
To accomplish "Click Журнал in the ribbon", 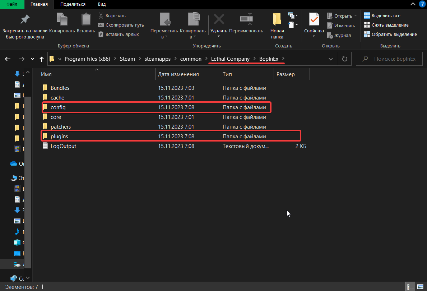I will 339,36.
